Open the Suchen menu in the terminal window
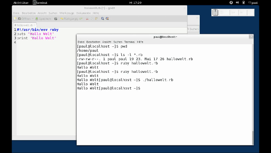Image resolution: width=271 pixels, height=153 pixels. 118,42
